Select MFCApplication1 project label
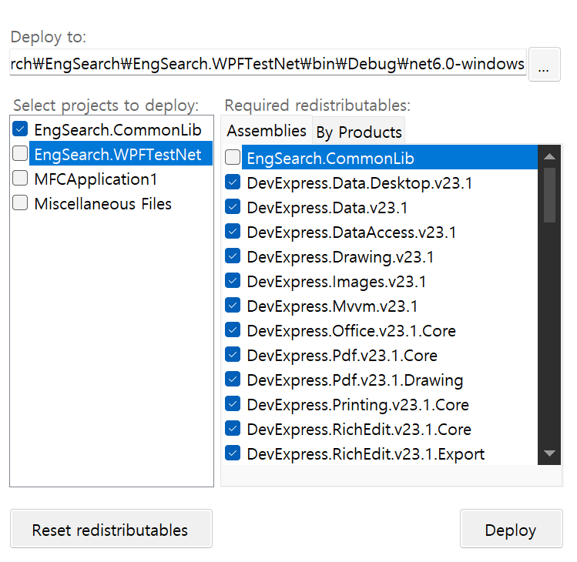Viewport: 577px width, 562px height. pos(96,179)
